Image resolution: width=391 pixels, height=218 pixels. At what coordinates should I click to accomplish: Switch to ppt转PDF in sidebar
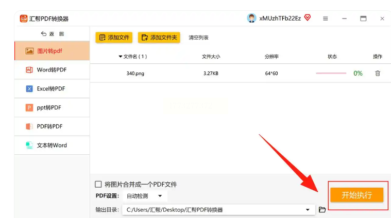[x=52, y=107]
